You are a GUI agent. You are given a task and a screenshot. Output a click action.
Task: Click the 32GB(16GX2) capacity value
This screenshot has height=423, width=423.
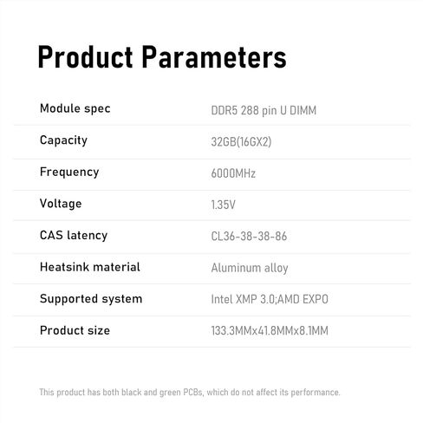pos(241,142)
